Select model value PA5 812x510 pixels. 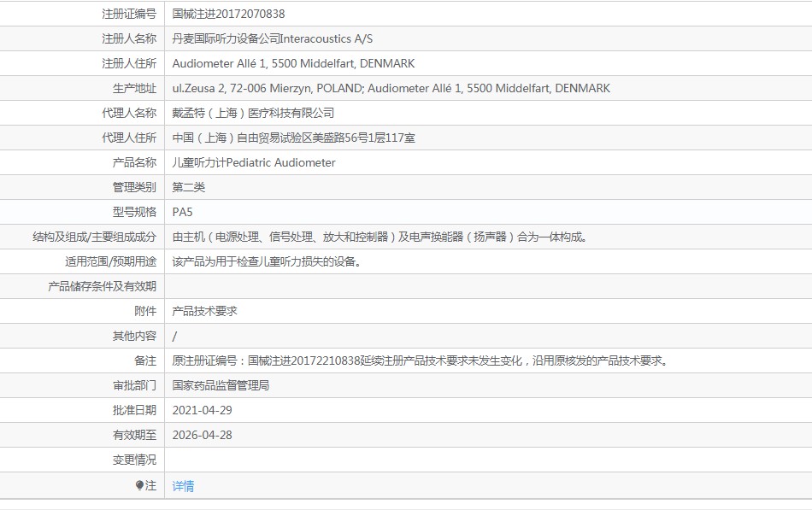pyautogui.click(x=182, y=212)
